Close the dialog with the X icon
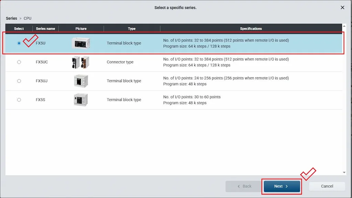This screenshot has width=352, height=198. (x=342, y=8)
